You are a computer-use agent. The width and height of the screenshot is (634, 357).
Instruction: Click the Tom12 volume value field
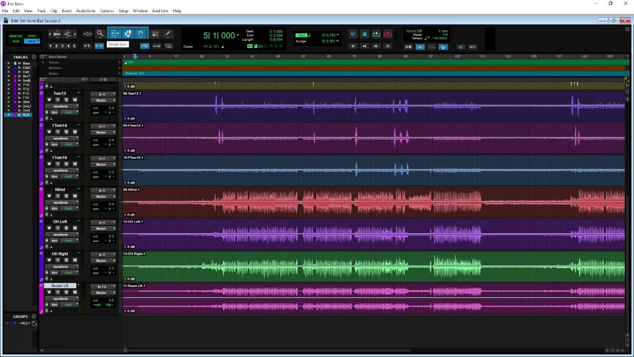pyautogui.click(x=111, y=108)
